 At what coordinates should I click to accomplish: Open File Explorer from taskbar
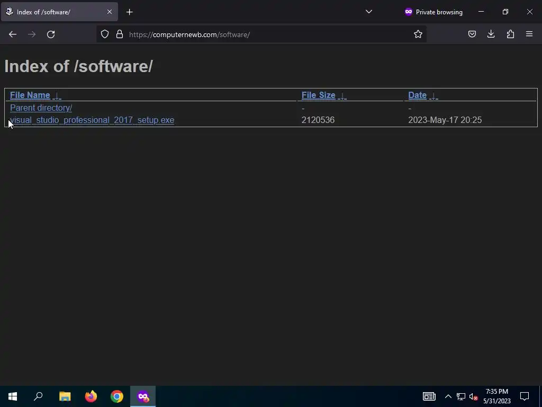click(65, 396)
